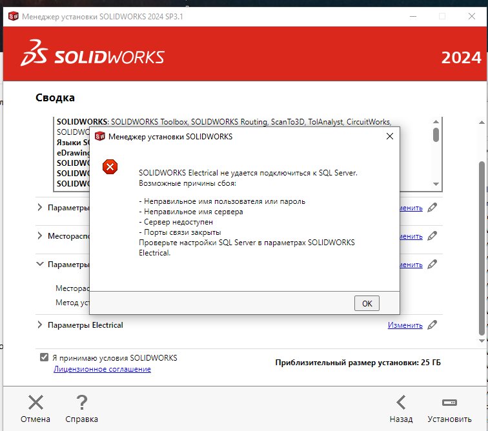Viewport: 488px width, 431px height.
Task: Click the pencil icon for Параметры Electrical
Action: point(432,325)
